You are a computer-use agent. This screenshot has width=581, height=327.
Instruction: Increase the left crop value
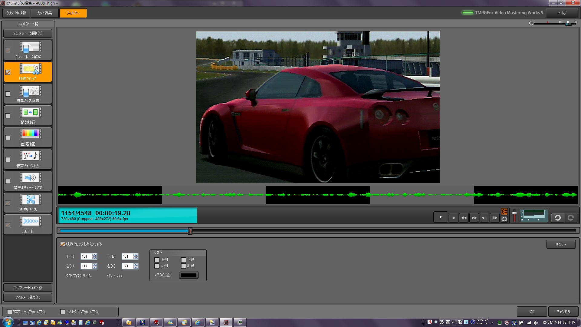(95, 265)
